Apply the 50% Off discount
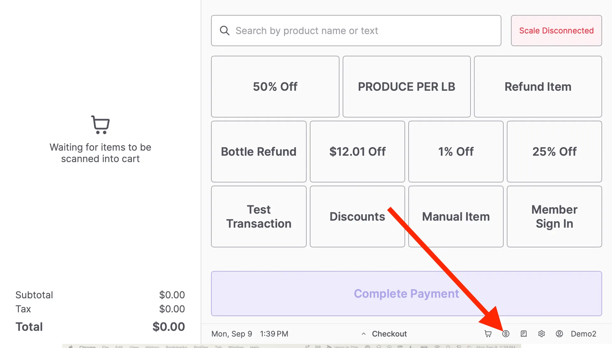Image resolution: width=612 pixels, height=348 pixels. 275,87
